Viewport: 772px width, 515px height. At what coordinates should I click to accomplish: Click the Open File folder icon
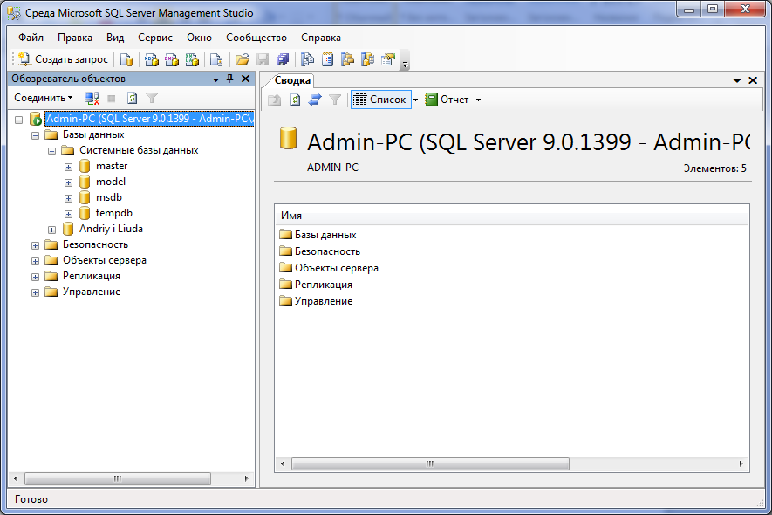[x=242, y=59]
